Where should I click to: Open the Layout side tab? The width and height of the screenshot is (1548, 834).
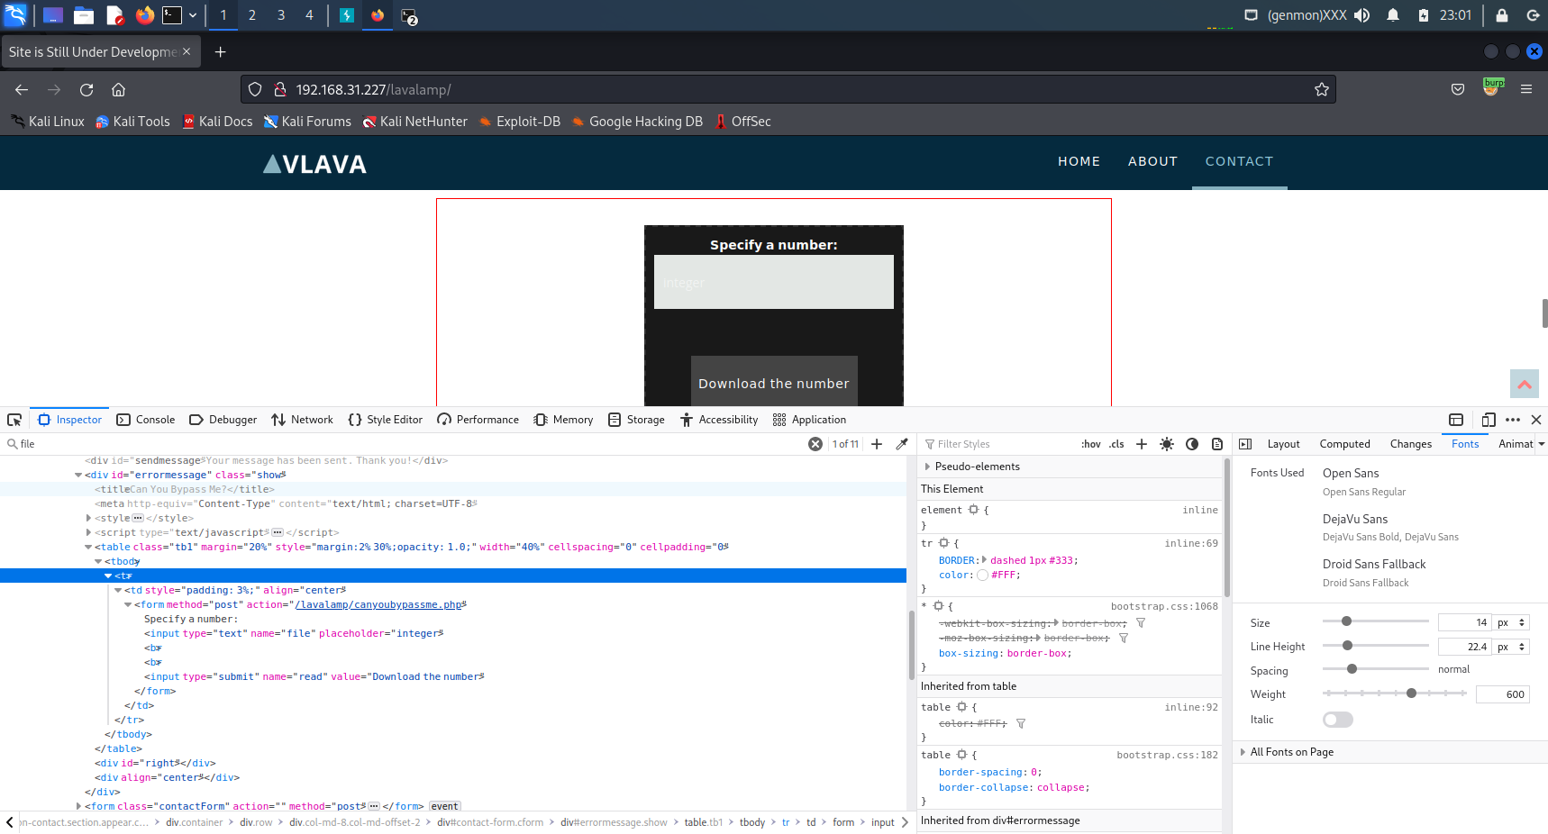pos(1283,444)
